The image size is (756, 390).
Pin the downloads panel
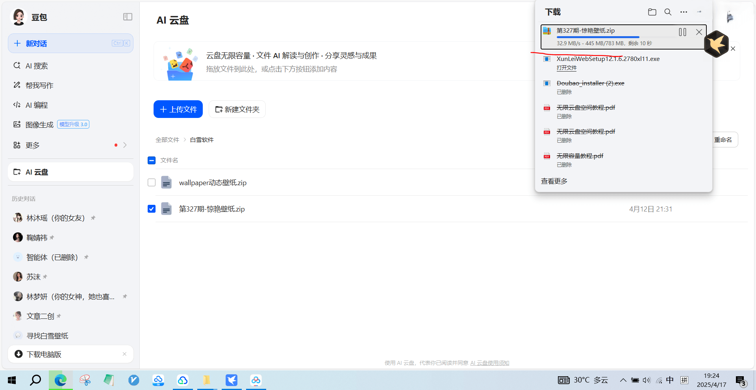[699, 12]
